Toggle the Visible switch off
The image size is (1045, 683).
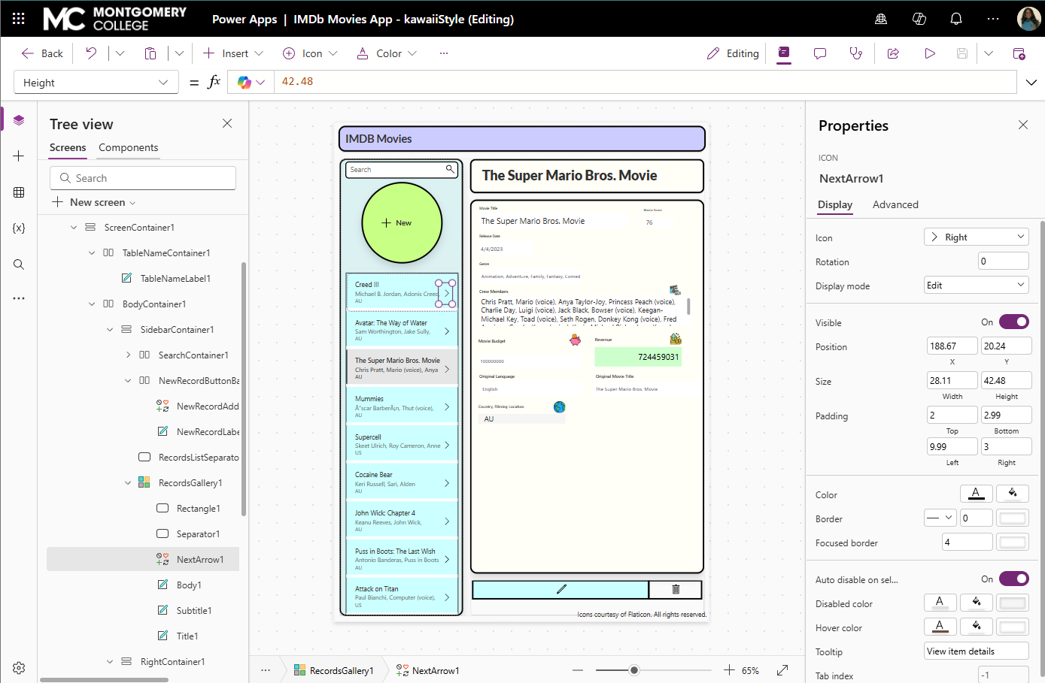1014,322
